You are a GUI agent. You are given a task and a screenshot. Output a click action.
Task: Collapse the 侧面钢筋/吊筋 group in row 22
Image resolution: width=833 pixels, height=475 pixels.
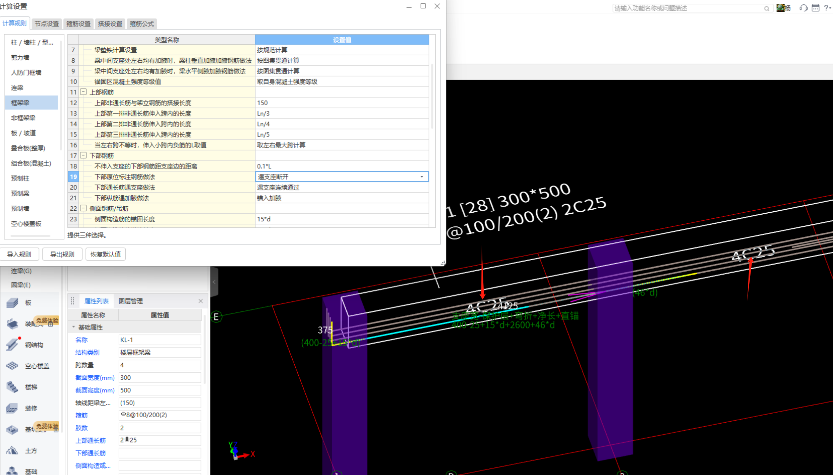(x=83, y=208)
